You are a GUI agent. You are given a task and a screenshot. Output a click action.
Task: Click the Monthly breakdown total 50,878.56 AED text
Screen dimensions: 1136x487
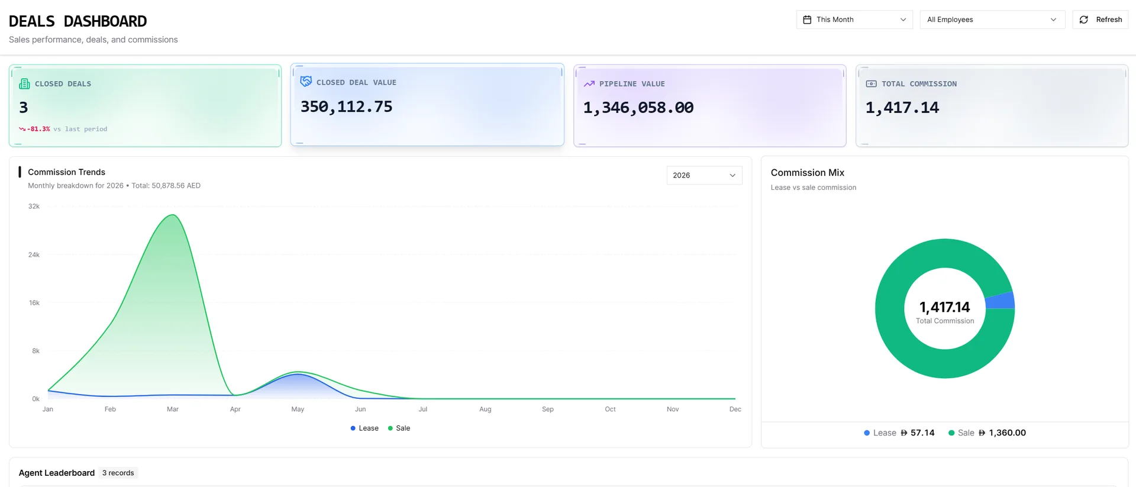(114, 186)
